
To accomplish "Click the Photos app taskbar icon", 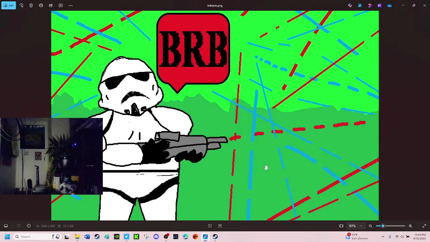I will coord(205,237).
